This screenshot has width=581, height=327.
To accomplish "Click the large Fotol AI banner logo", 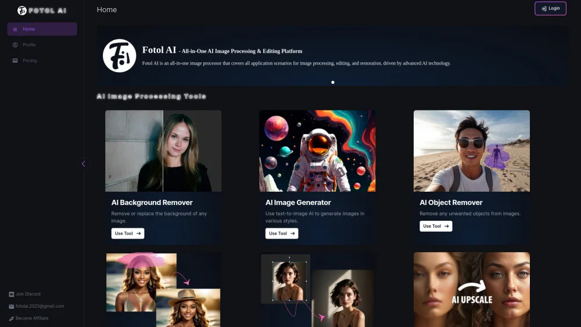I will coord(119,56).
